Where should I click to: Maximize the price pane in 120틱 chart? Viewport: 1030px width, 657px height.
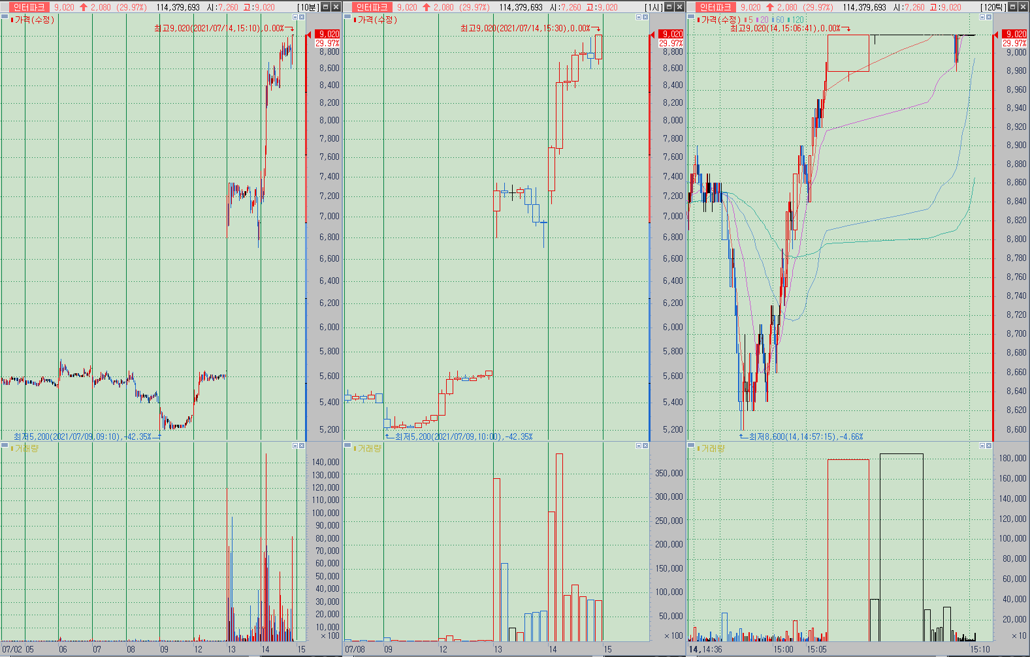coord(982,17)
